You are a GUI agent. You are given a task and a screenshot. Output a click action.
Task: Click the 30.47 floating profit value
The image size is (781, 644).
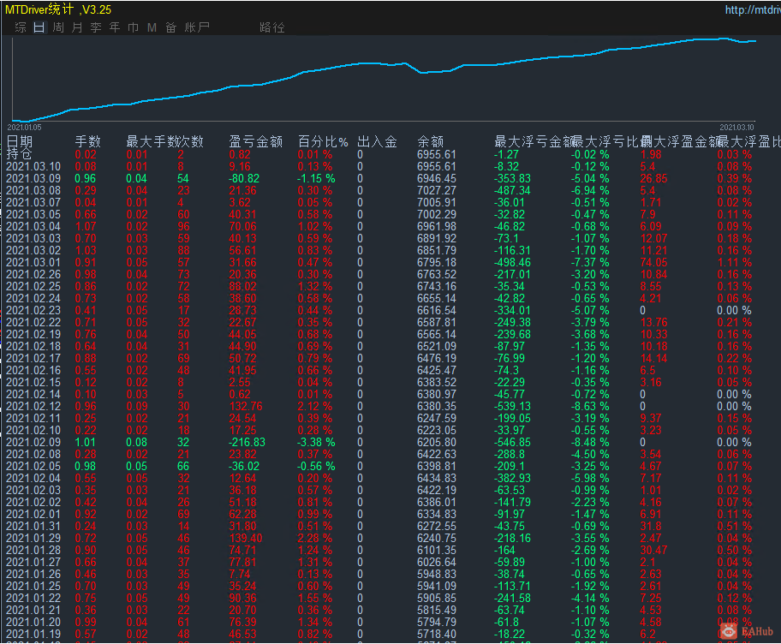[x=654, y=550]
